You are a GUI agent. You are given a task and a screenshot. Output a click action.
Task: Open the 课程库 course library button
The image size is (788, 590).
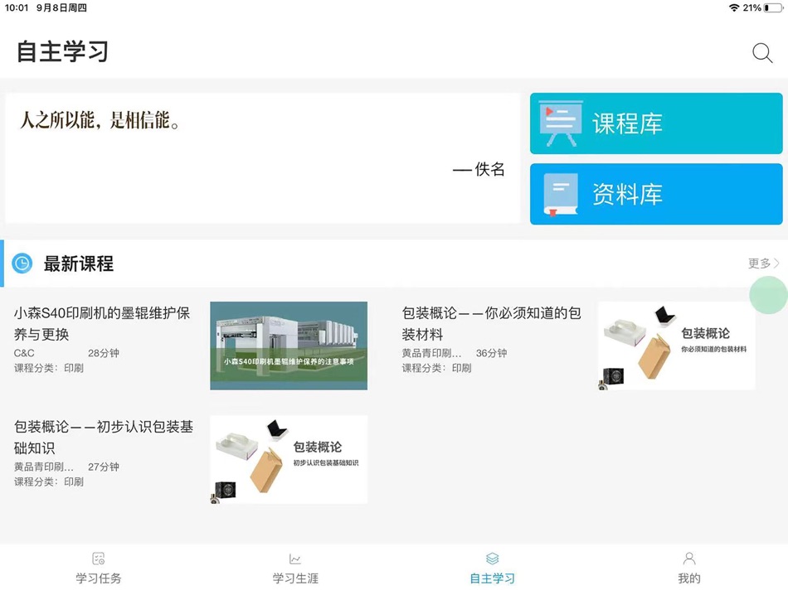(656, 123)
